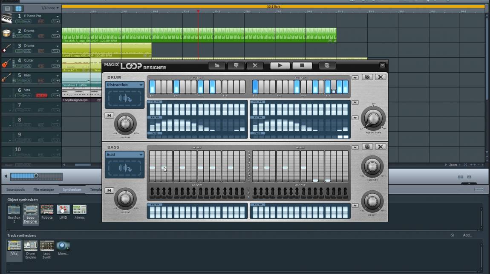
Task: Expand the BASS filter row dropdown arrow
Action: point(355,206)
